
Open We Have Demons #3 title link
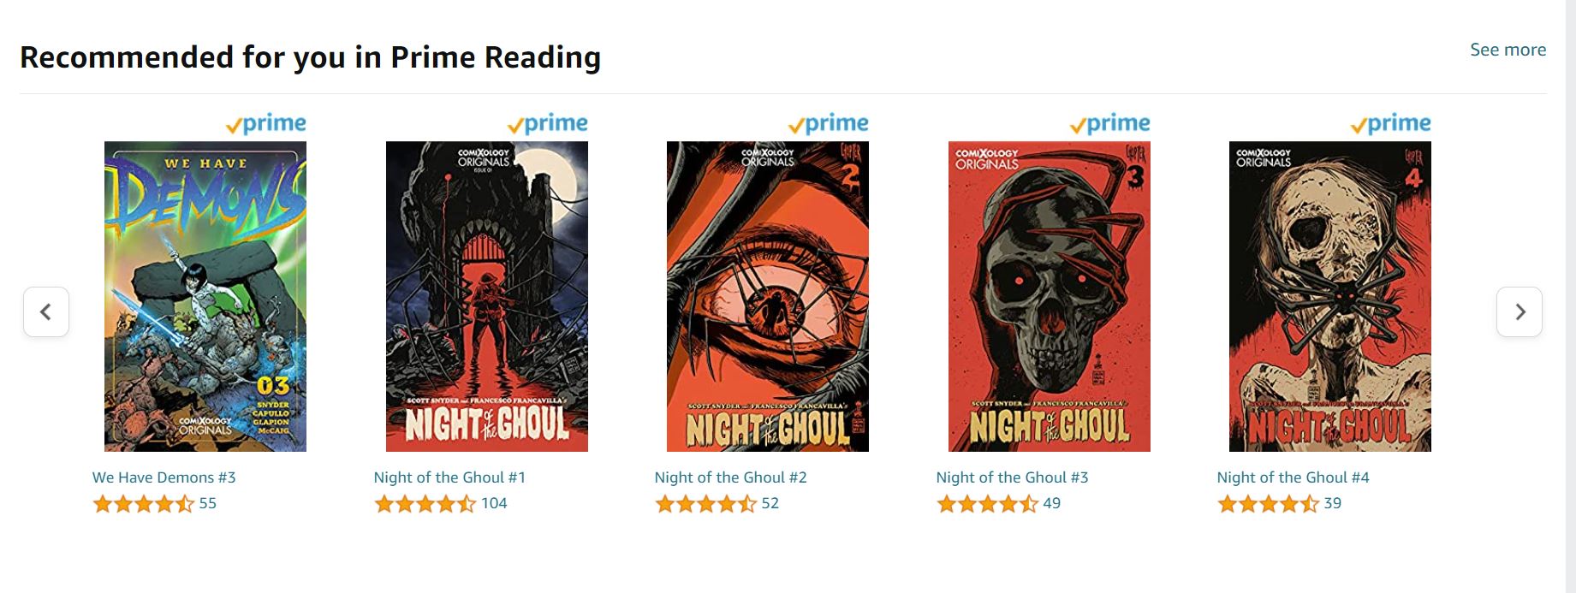click(164, 477)
